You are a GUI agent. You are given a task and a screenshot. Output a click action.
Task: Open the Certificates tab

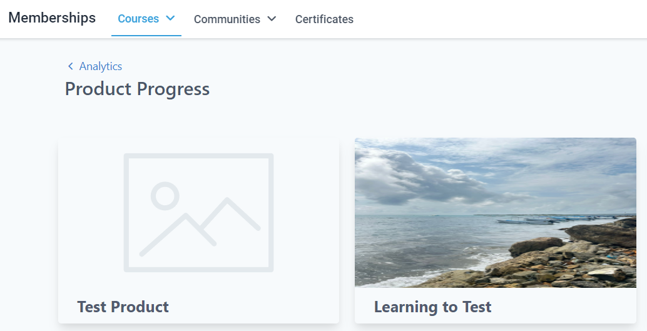pyautogui.click(x=324, y=19)
